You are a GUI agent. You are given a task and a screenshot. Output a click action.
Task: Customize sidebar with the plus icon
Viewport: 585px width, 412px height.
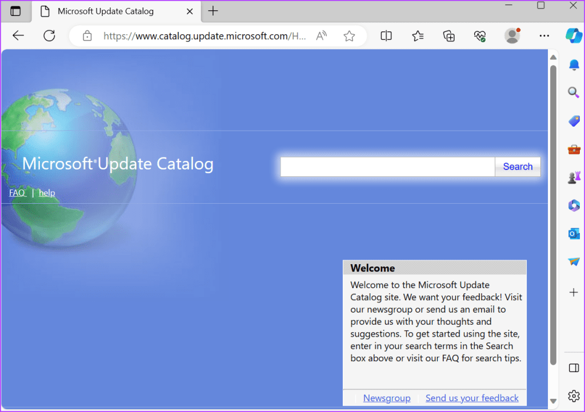pyautogui.click(x=573, y=292)
